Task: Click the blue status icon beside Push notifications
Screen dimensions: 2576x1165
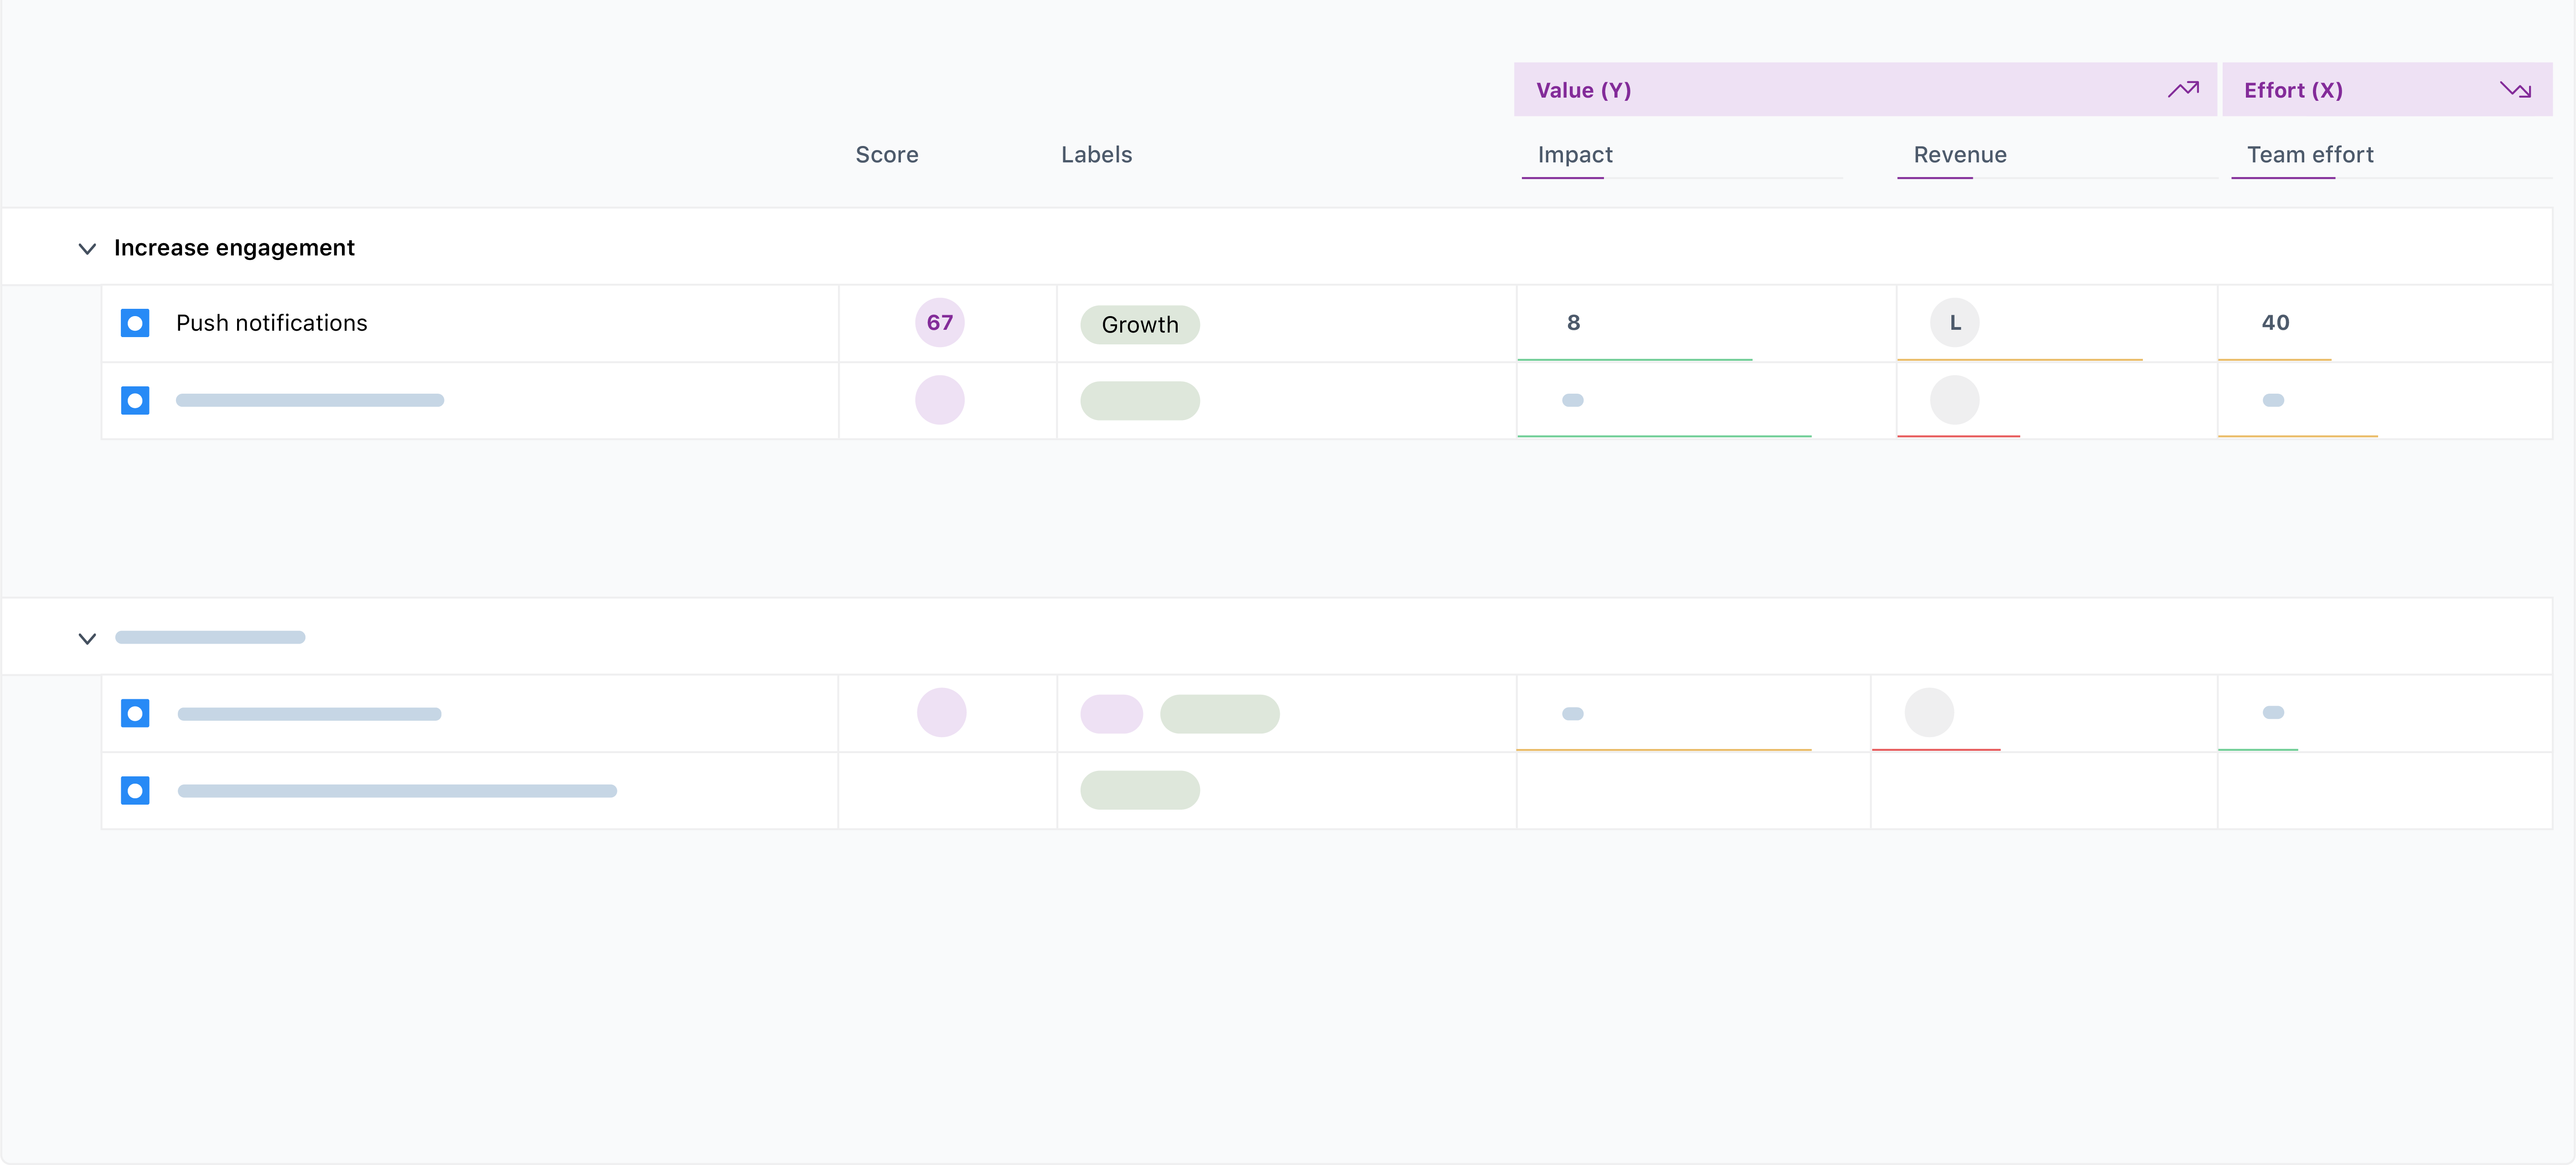Action: coord(135,323)
